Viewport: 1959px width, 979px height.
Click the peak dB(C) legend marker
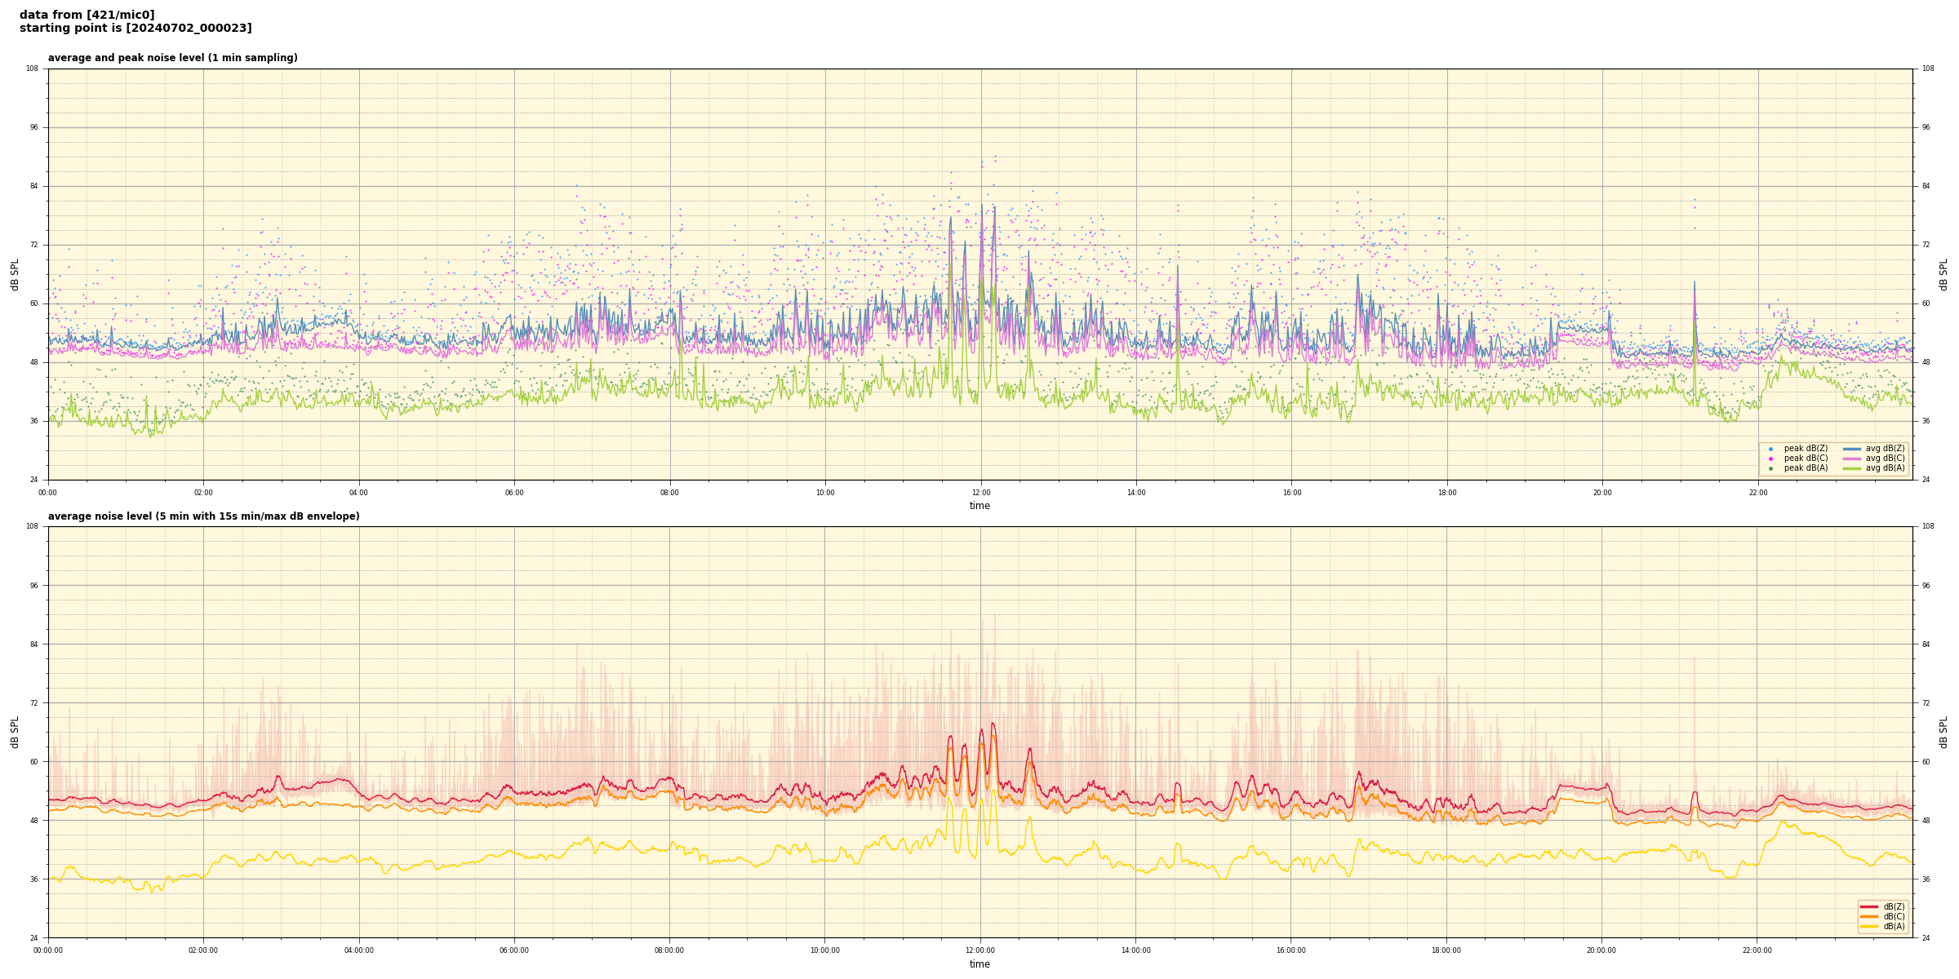[1770, 458]
